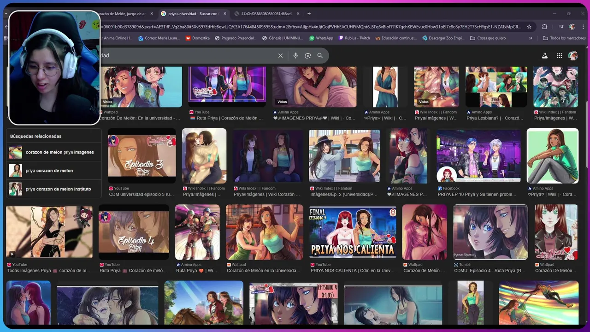Screen dimensions: 590x332
Task: Open the 'Cosas que quiero' bookmarks folder
Action: [x=488, y=38]
